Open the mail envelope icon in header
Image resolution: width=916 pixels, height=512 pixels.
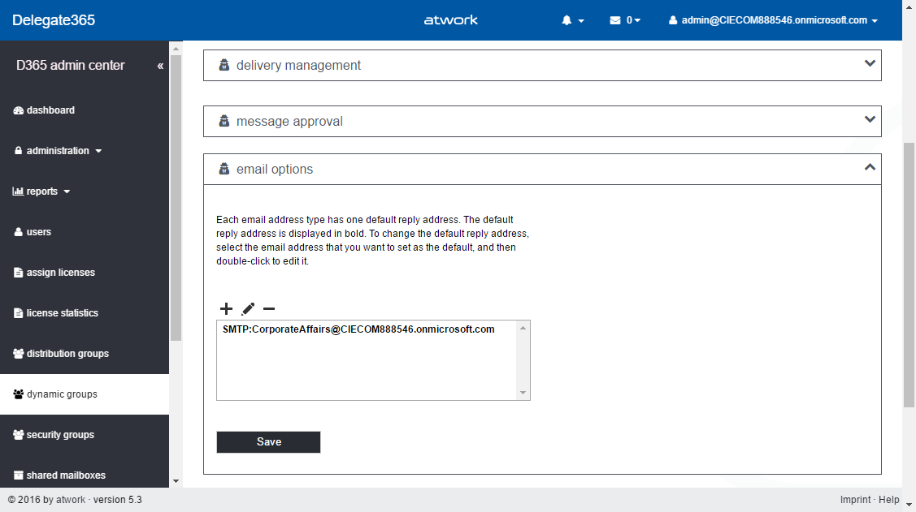coord(624,20)
